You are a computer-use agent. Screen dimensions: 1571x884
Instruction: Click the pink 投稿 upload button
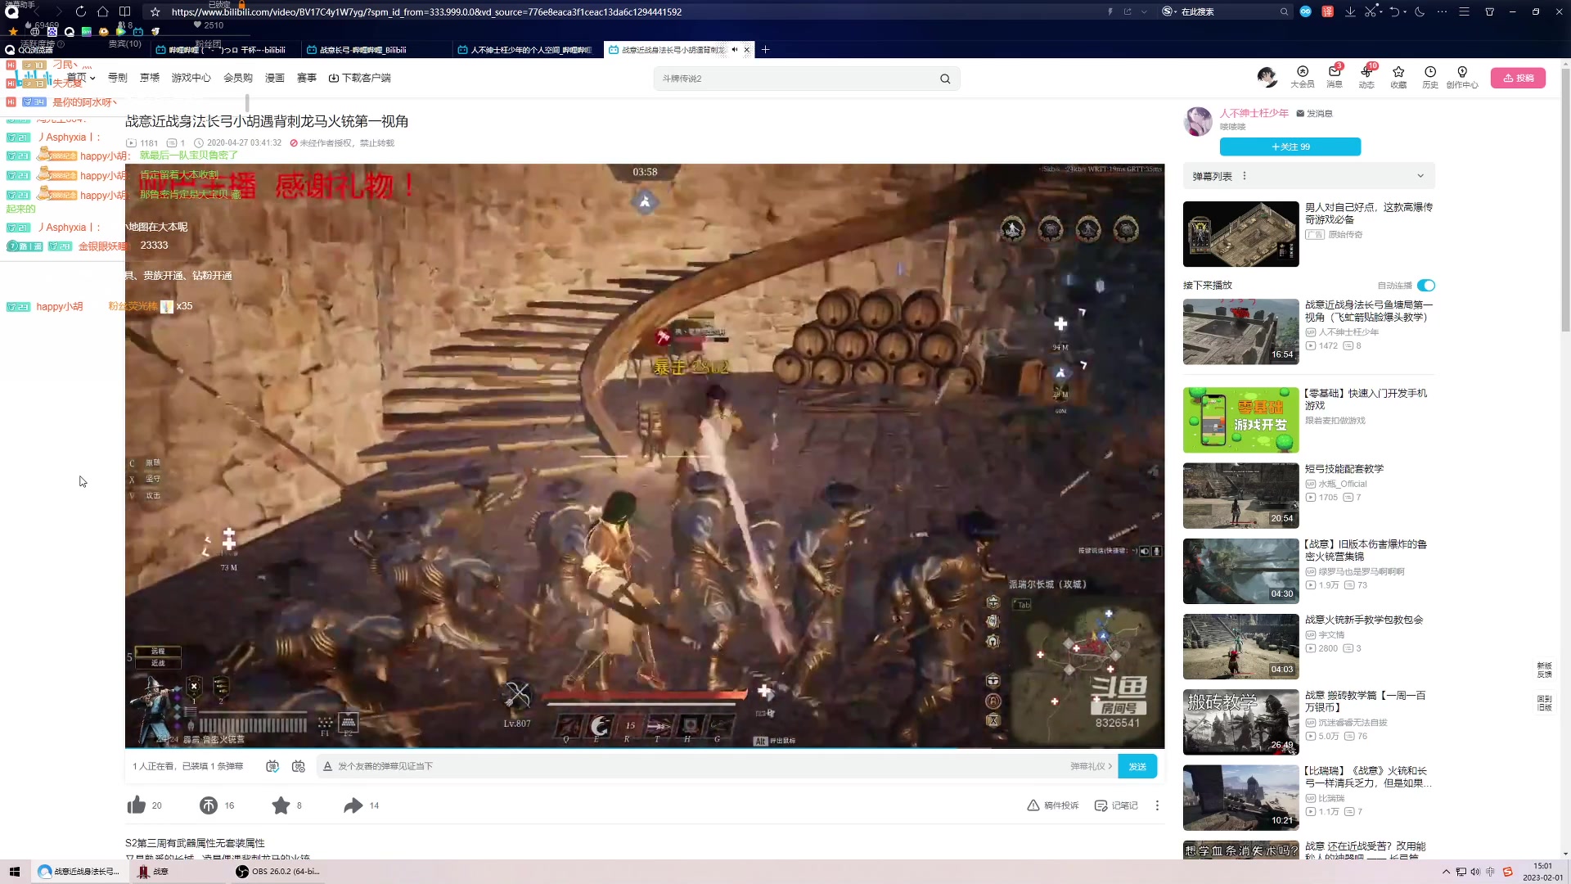(1518, 78)
